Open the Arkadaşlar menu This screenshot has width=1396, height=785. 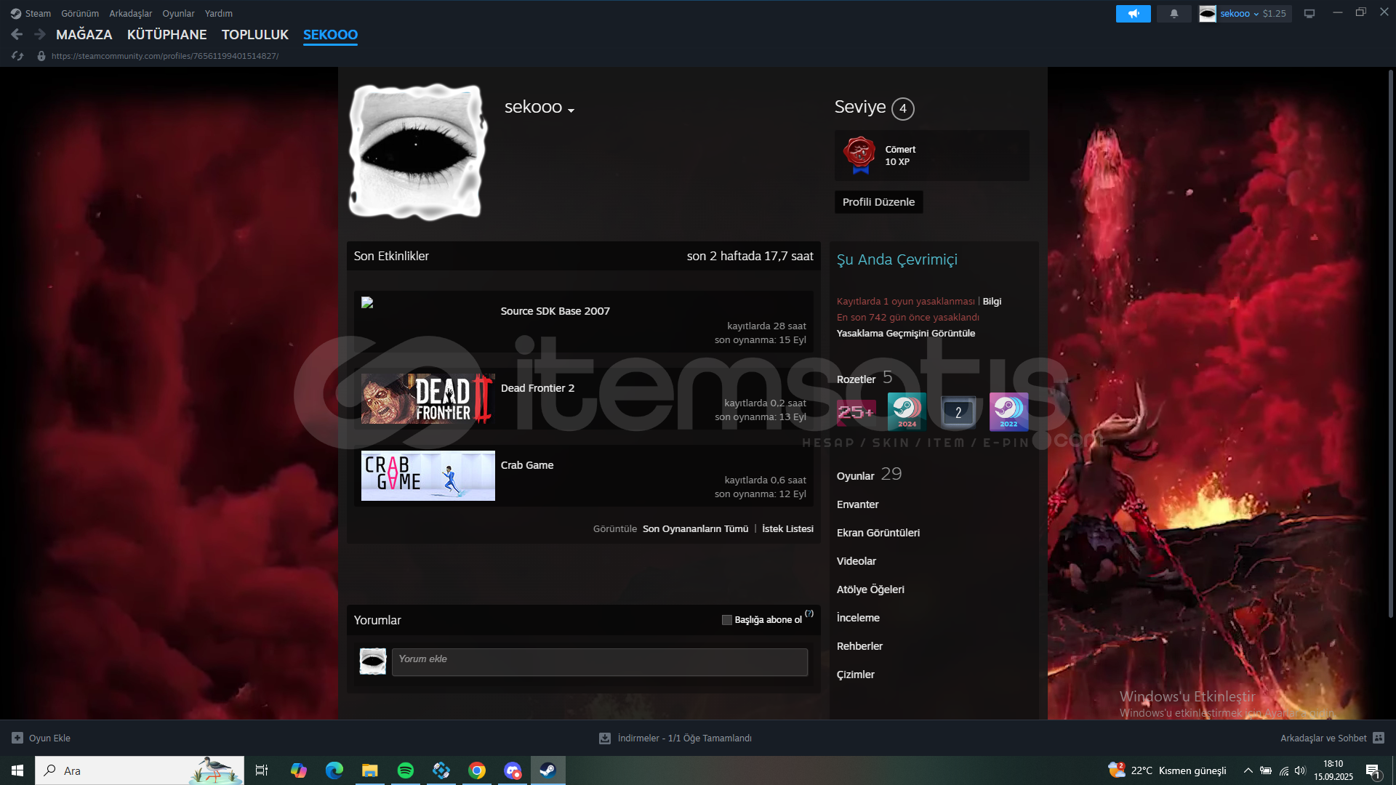131,13
